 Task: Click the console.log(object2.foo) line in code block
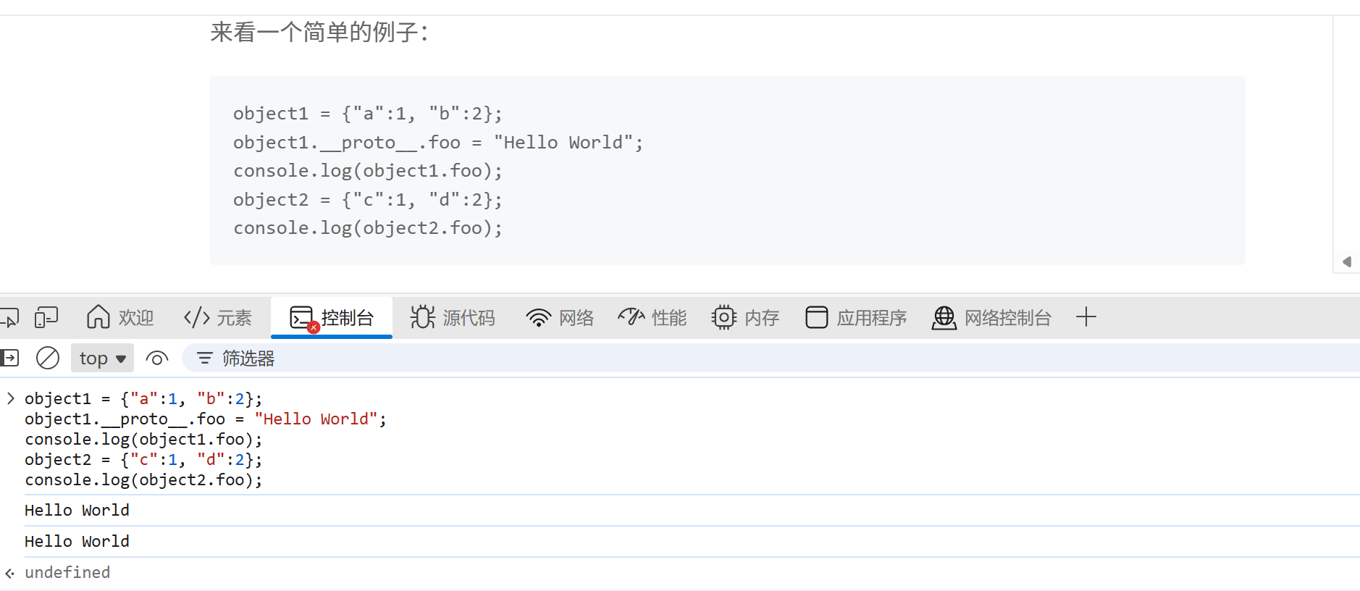pos(368,228)
